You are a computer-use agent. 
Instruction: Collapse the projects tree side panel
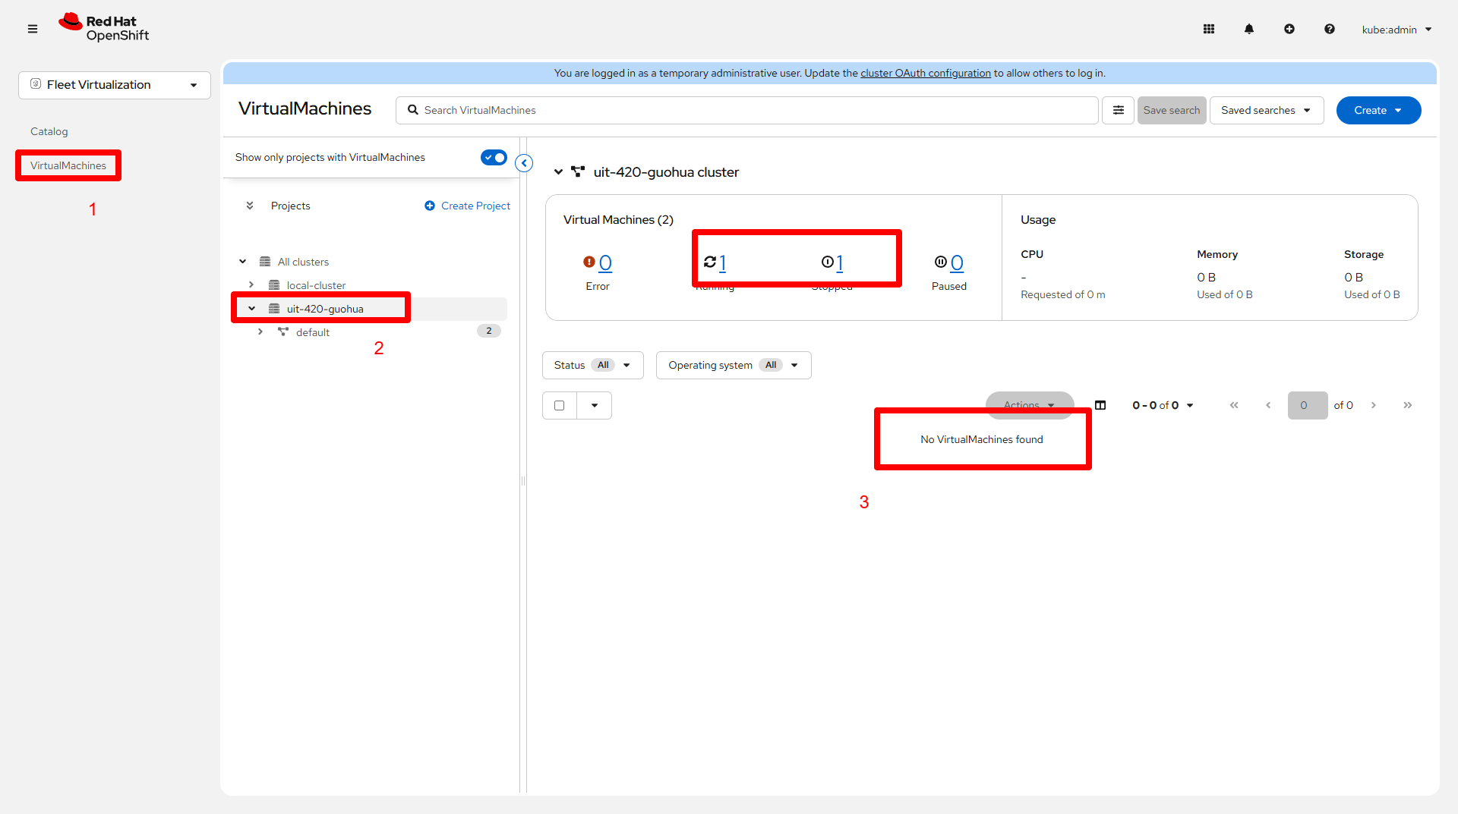click(x=524, y=163)
